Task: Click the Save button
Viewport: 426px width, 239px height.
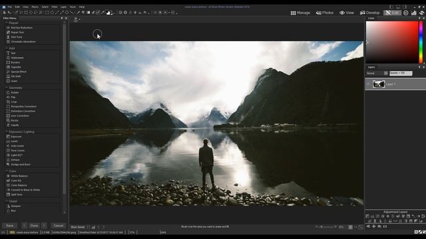Action: 10,226
